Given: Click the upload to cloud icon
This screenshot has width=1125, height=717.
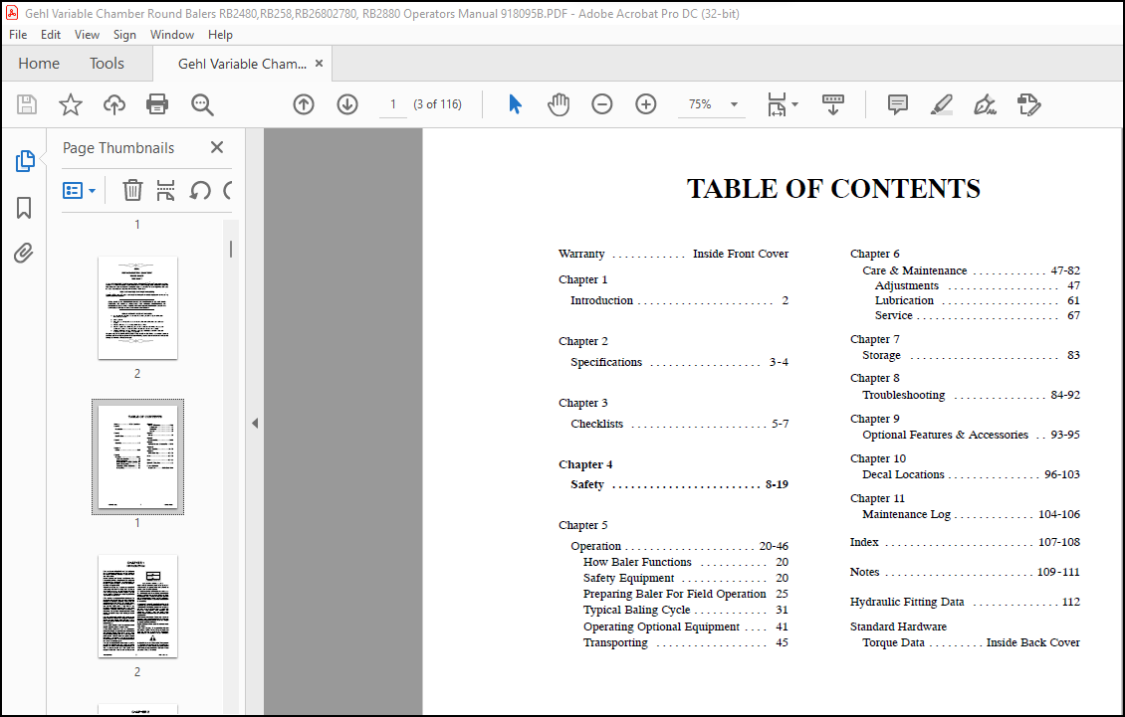Looking at the screenshot, I should click(x=114, y=104).
